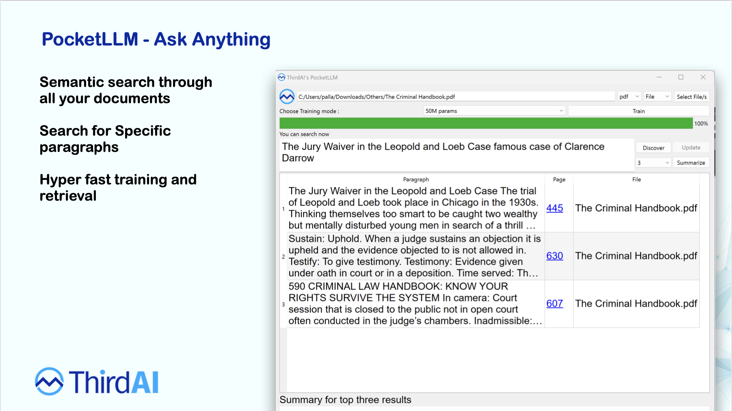732x411 pixels.
Task: Click the Train button
Action: pyautogui.click(x=639, y=111)
